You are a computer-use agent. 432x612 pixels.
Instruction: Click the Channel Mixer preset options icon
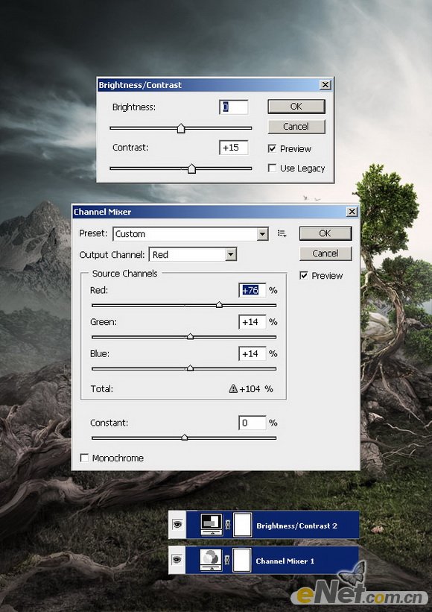coord(282,233)
